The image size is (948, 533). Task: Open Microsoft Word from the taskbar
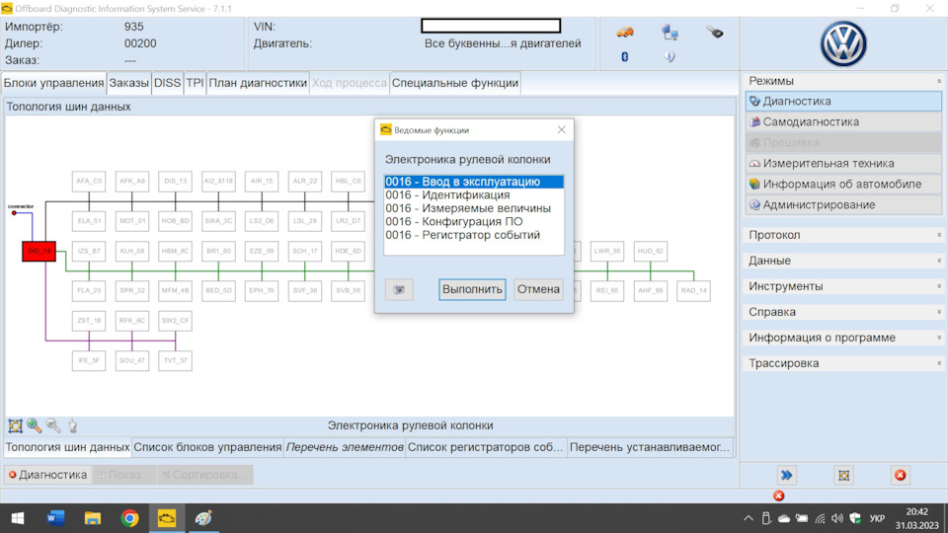coord(55,518)
